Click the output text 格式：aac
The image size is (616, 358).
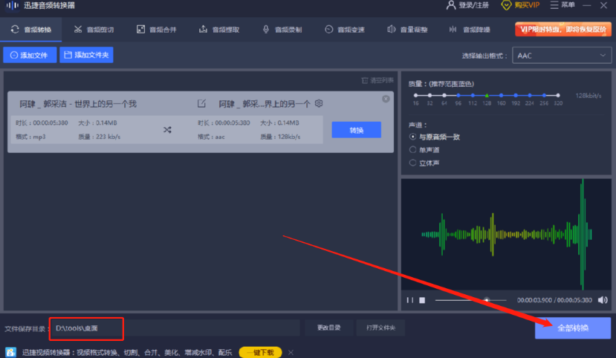211,137
